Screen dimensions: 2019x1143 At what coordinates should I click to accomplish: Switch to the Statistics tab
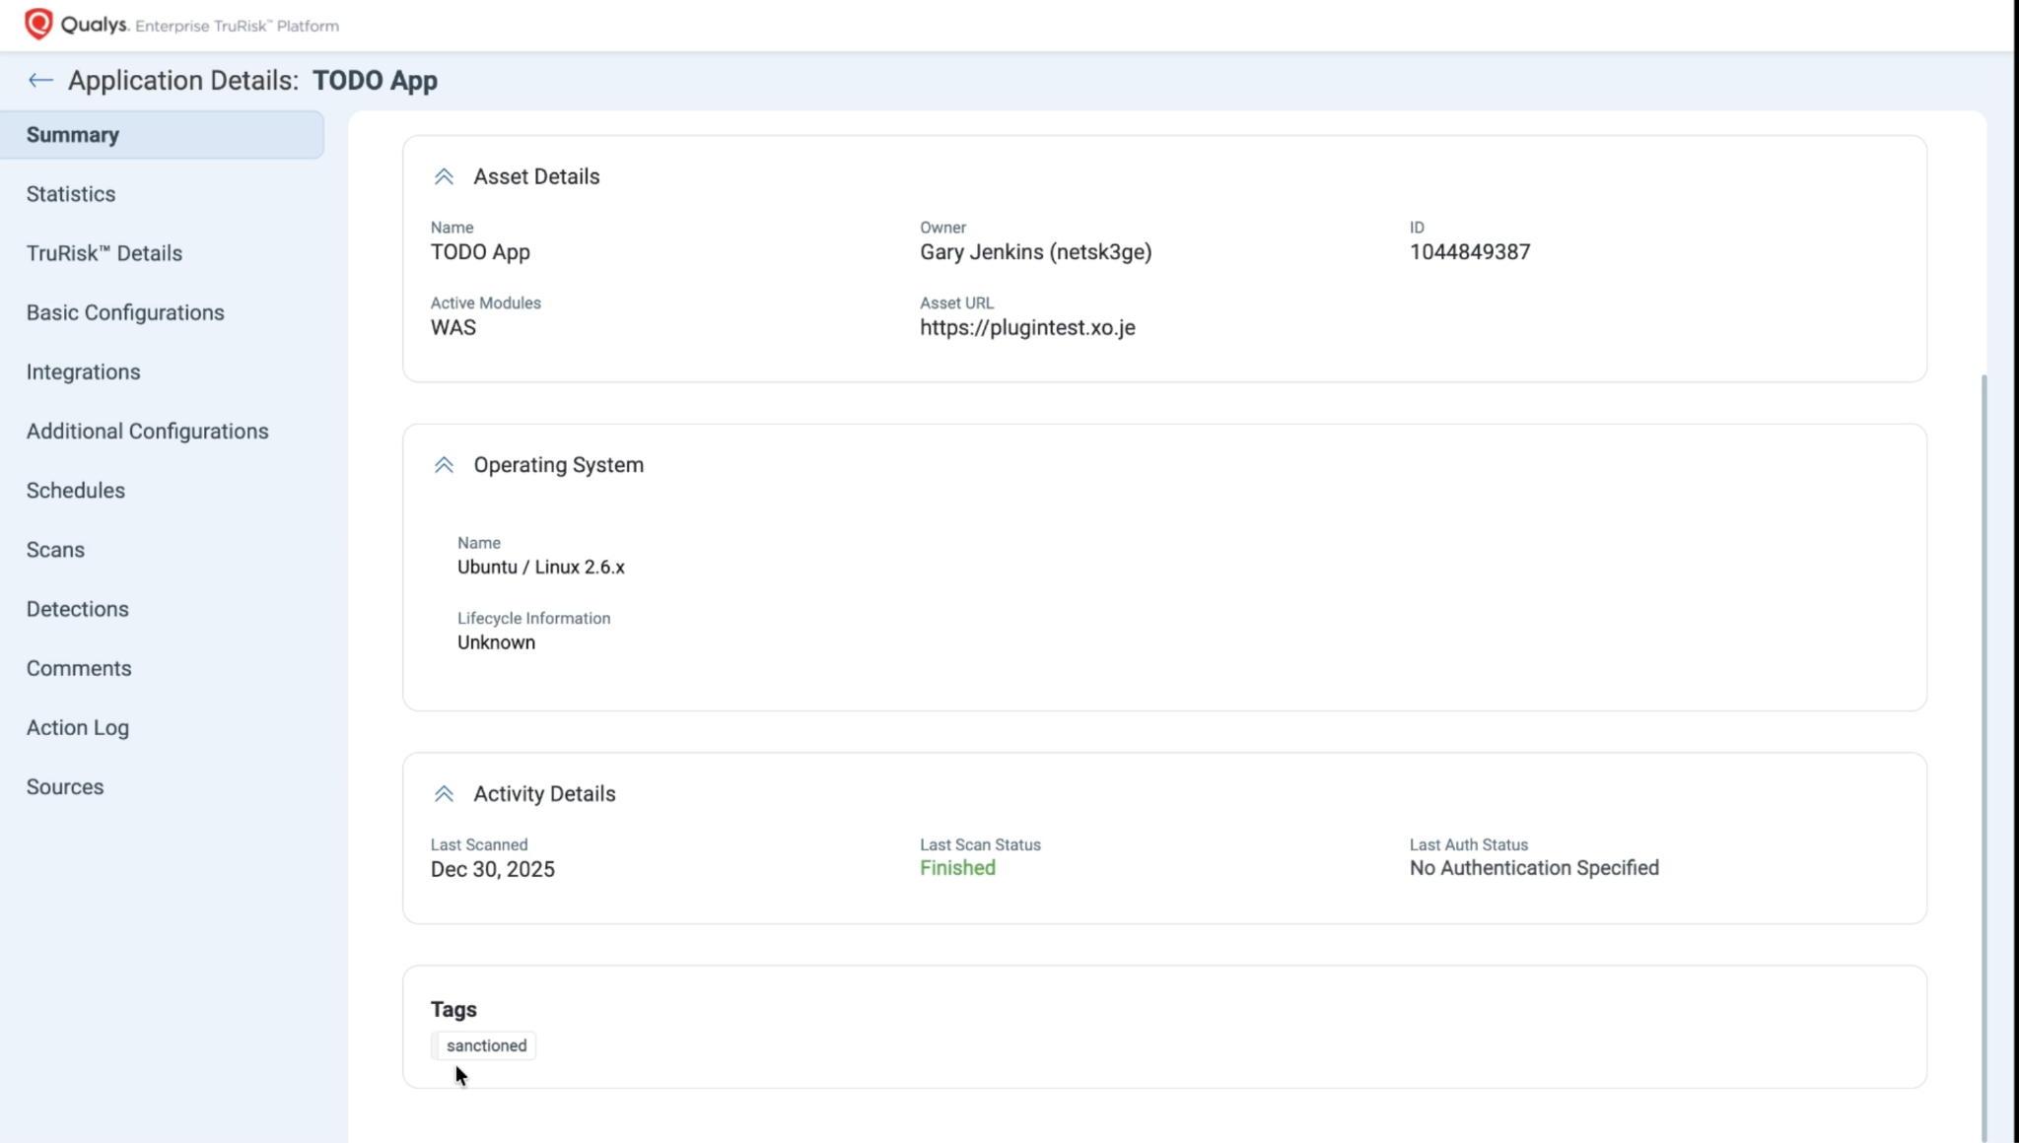(x=71, y=194)
